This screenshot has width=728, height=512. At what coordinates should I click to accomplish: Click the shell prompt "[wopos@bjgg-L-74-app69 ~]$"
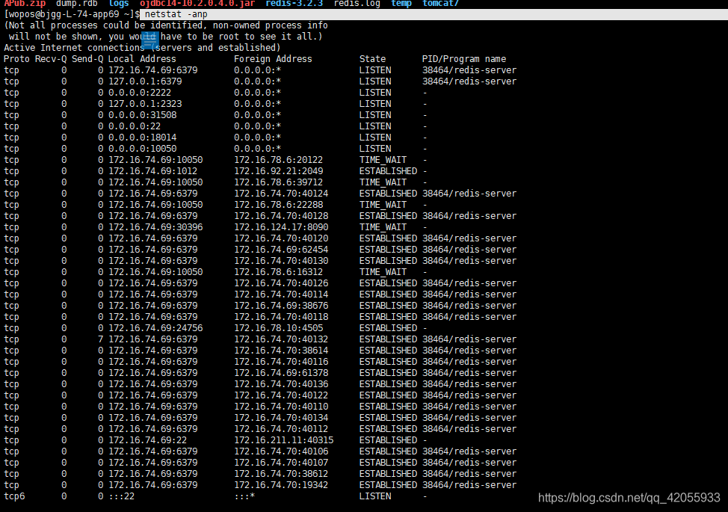click(72, 14)
